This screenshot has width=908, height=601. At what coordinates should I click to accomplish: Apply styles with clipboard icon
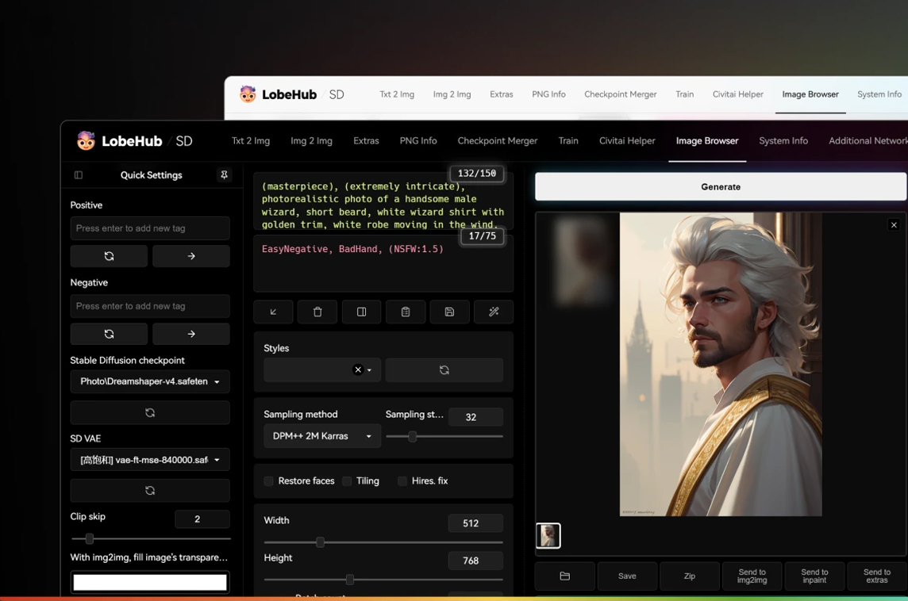coord(406,312)
